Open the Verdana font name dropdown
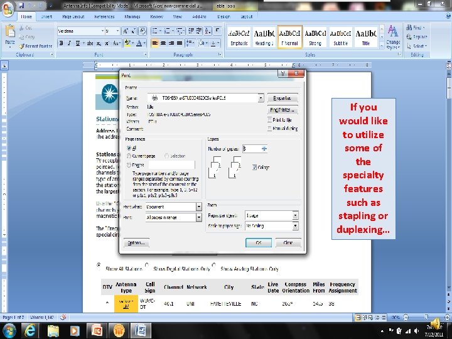Image resolution: width=452 pixels, height=339 pixels. [x=102, y=31]
